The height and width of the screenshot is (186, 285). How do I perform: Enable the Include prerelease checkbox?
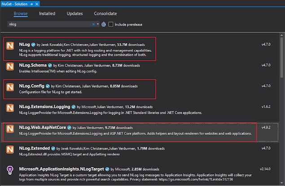[111, 24]
